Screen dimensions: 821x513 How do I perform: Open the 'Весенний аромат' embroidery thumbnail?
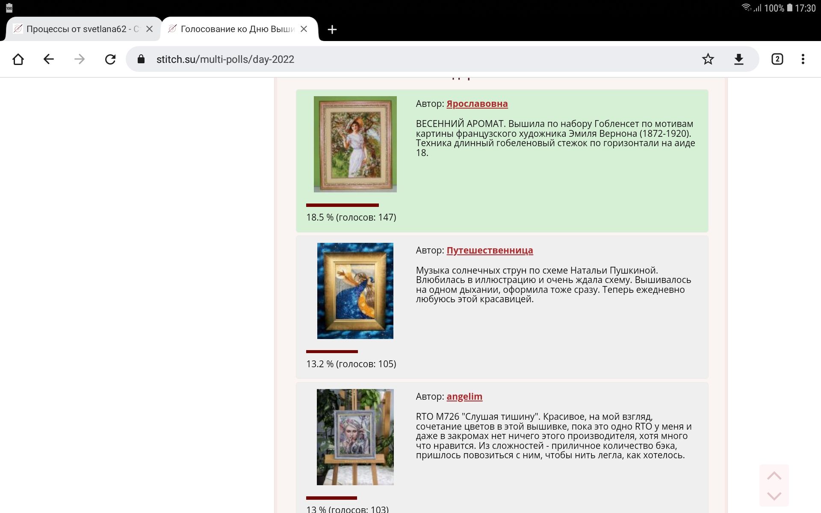point(355,144)
